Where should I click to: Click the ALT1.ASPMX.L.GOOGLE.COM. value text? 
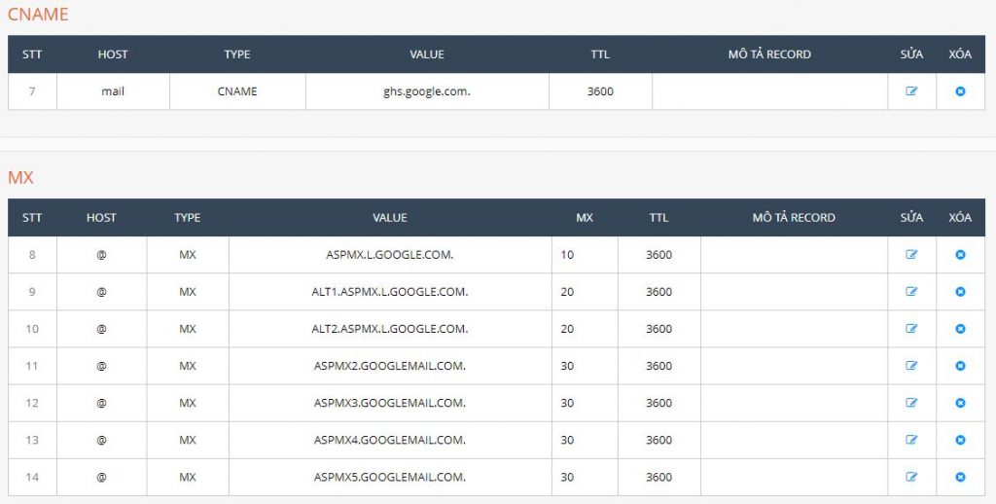click(389, 292)
